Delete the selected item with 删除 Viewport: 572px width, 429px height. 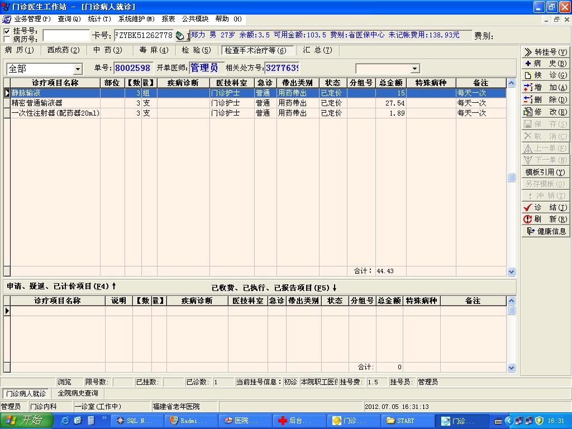click(x=545, y=100)
